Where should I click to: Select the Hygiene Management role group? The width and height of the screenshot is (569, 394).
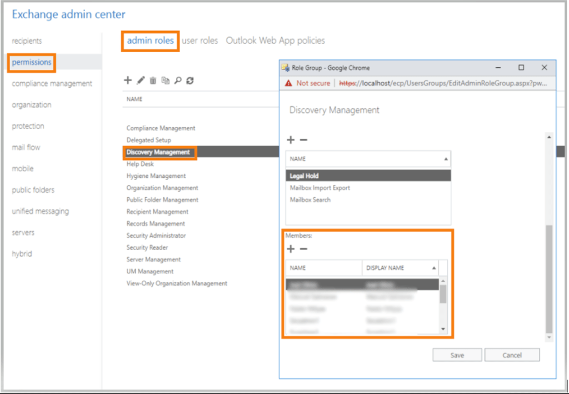click(156, 176)
